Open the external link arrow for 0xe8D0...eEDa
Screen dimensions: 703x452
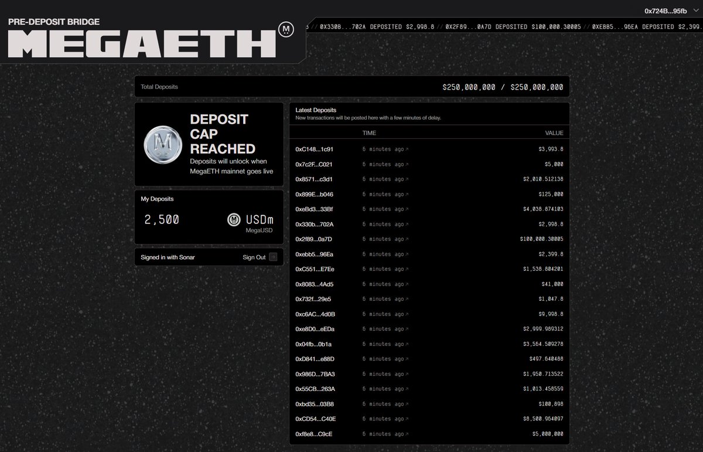(407, 328)
